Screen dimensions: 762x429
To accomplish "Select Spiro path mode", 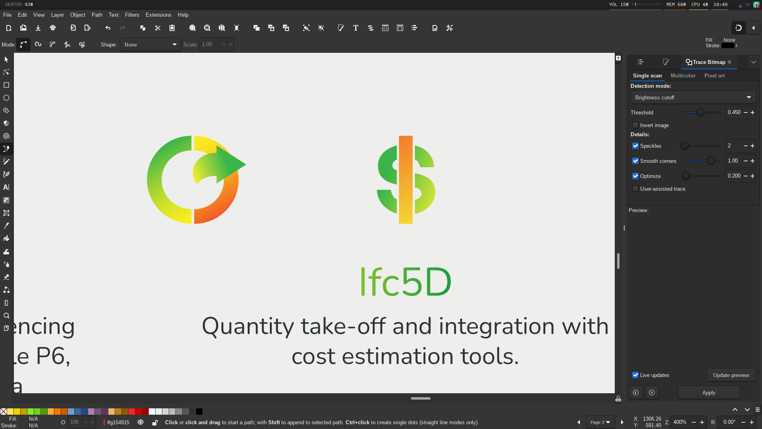I will (38, 44).
